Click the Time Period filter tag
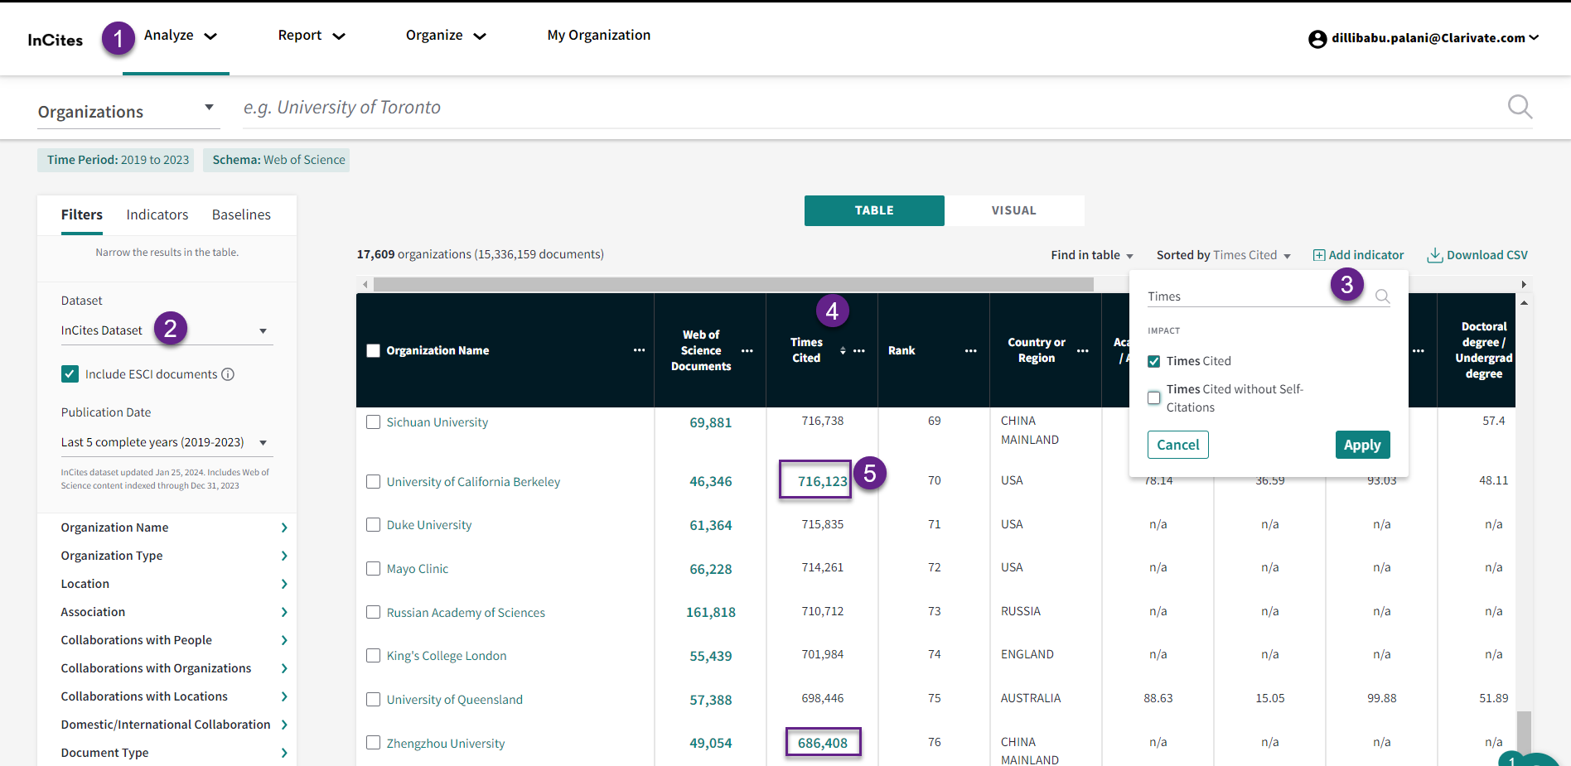The height and width of the screenshot is (766, 1571). (x=116, y=160)
